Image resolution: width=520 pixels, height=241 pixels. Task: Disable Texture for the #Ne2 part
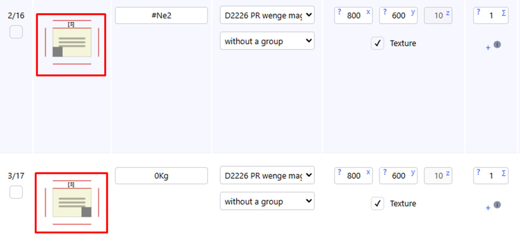coord(377,44)
